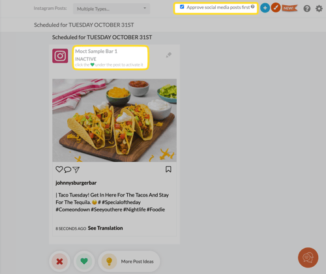
Task: Click the share paper plane icon
Action: [x=76, y=170]
